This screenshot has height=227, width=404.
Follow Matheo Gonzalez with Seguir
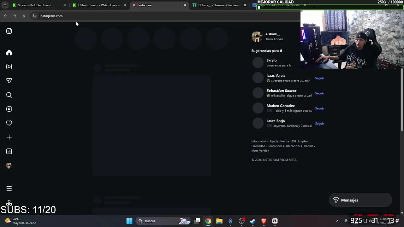319,108
